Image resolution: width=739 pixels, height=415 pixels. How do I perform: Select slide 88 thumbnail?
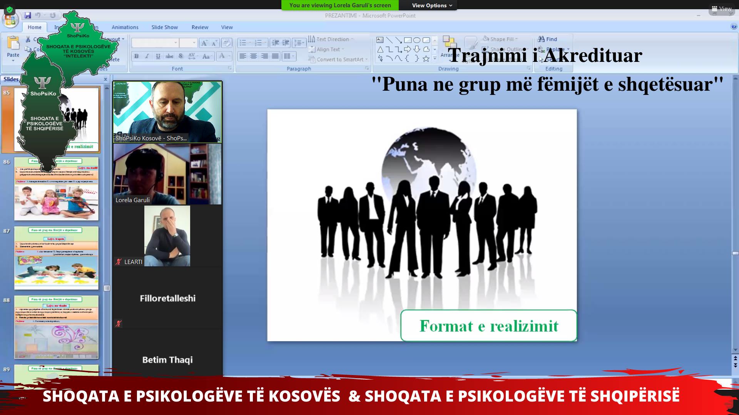click(56, 327)
